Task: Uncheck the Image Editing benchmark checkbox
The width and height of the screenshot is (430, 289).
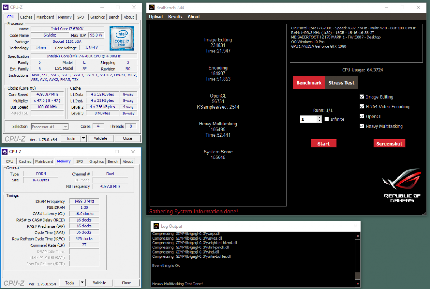Action: pos(362,97)
